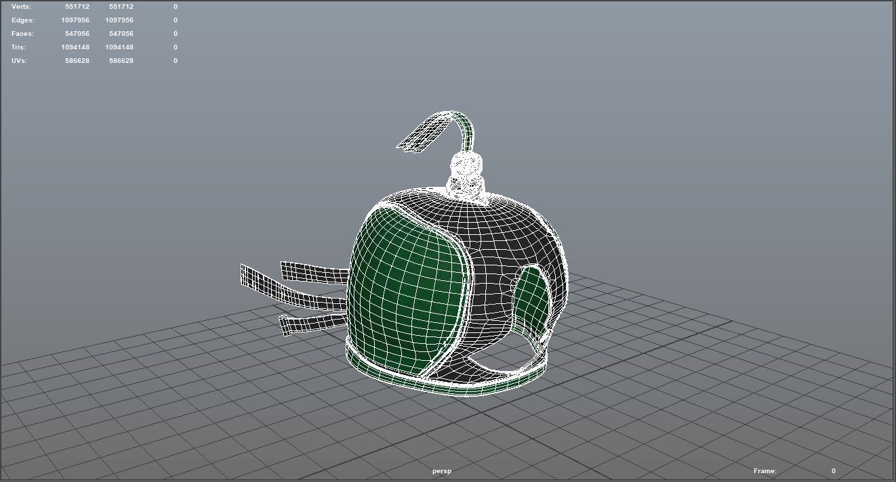Select the topmost strap trailing behind the helmet
The width and height of the screenshot is (896, 482).
[x=313, y=272]
